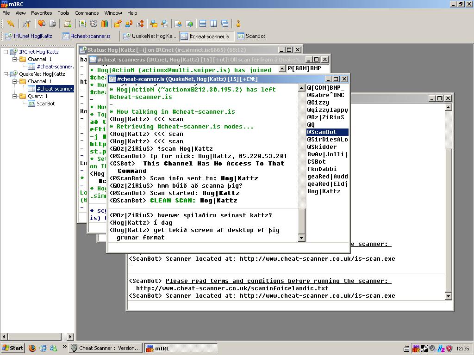Click the mIRC taskbar button

pyautogui.click(x=181, y=348)
